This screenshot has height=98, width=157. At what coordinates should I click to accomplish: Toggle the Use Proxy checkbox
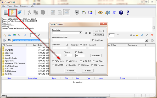pyautogui.click(x=93, y=40)
